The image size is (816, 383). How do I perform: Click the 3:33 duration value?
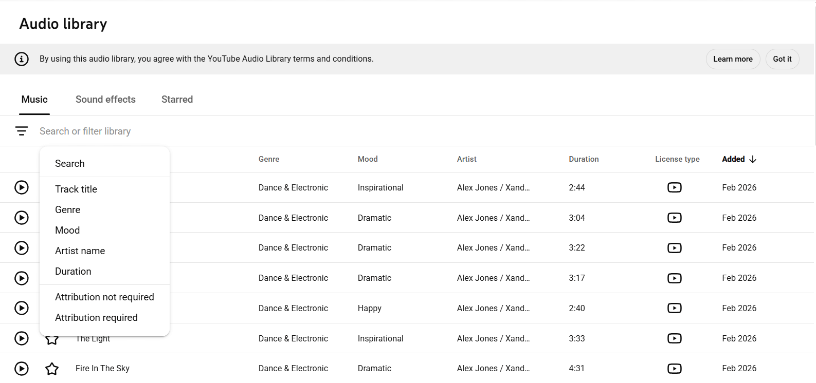577,338
